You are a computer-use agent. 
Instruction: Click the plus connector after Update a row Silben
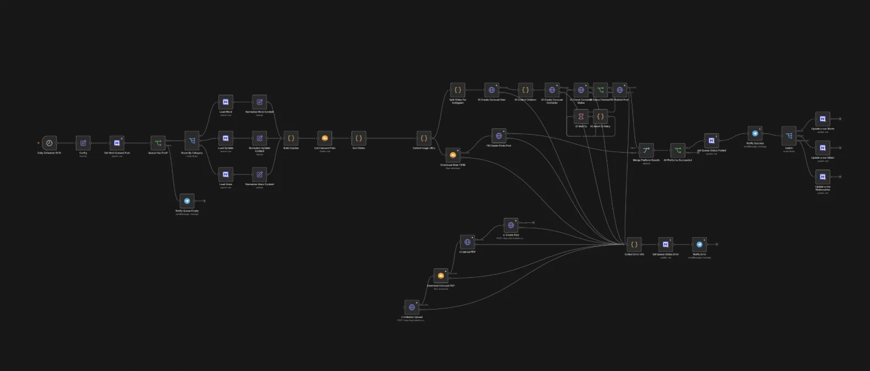(x=840, y=148)
